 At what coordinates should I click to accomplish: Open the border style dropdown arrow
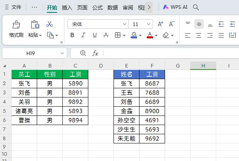pos(124,35)
